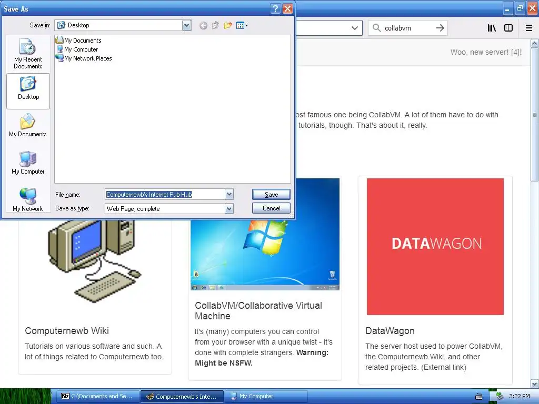This screenshot has width=539, height=404.
Task: Go back to the last folder visited
Action: point(203,25)
